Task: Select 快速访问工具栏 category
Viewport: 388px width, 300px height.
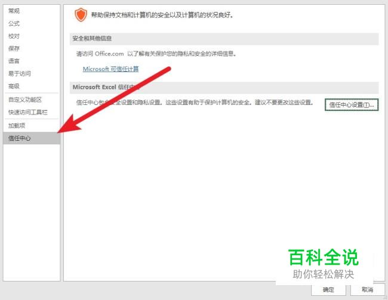Action: coord(31,112)
